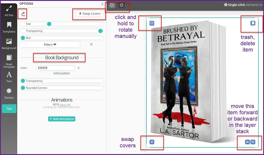This screenshot has height=155, width=264.
Task: Open the Background sidebar section
Action: (x=9, y=44)
